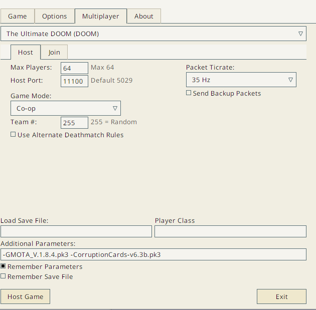Click the Exit button
The image size is (316, 310).
click(x=281, y=296)
